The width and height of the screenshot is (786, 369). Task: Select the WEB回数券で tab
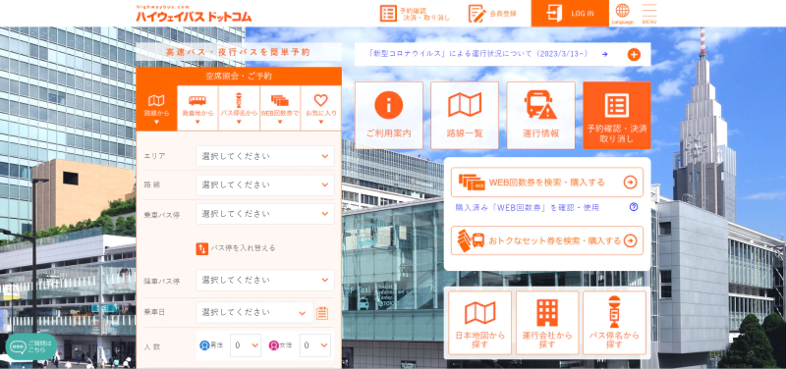pyautogui.click(x=280, y=108)
